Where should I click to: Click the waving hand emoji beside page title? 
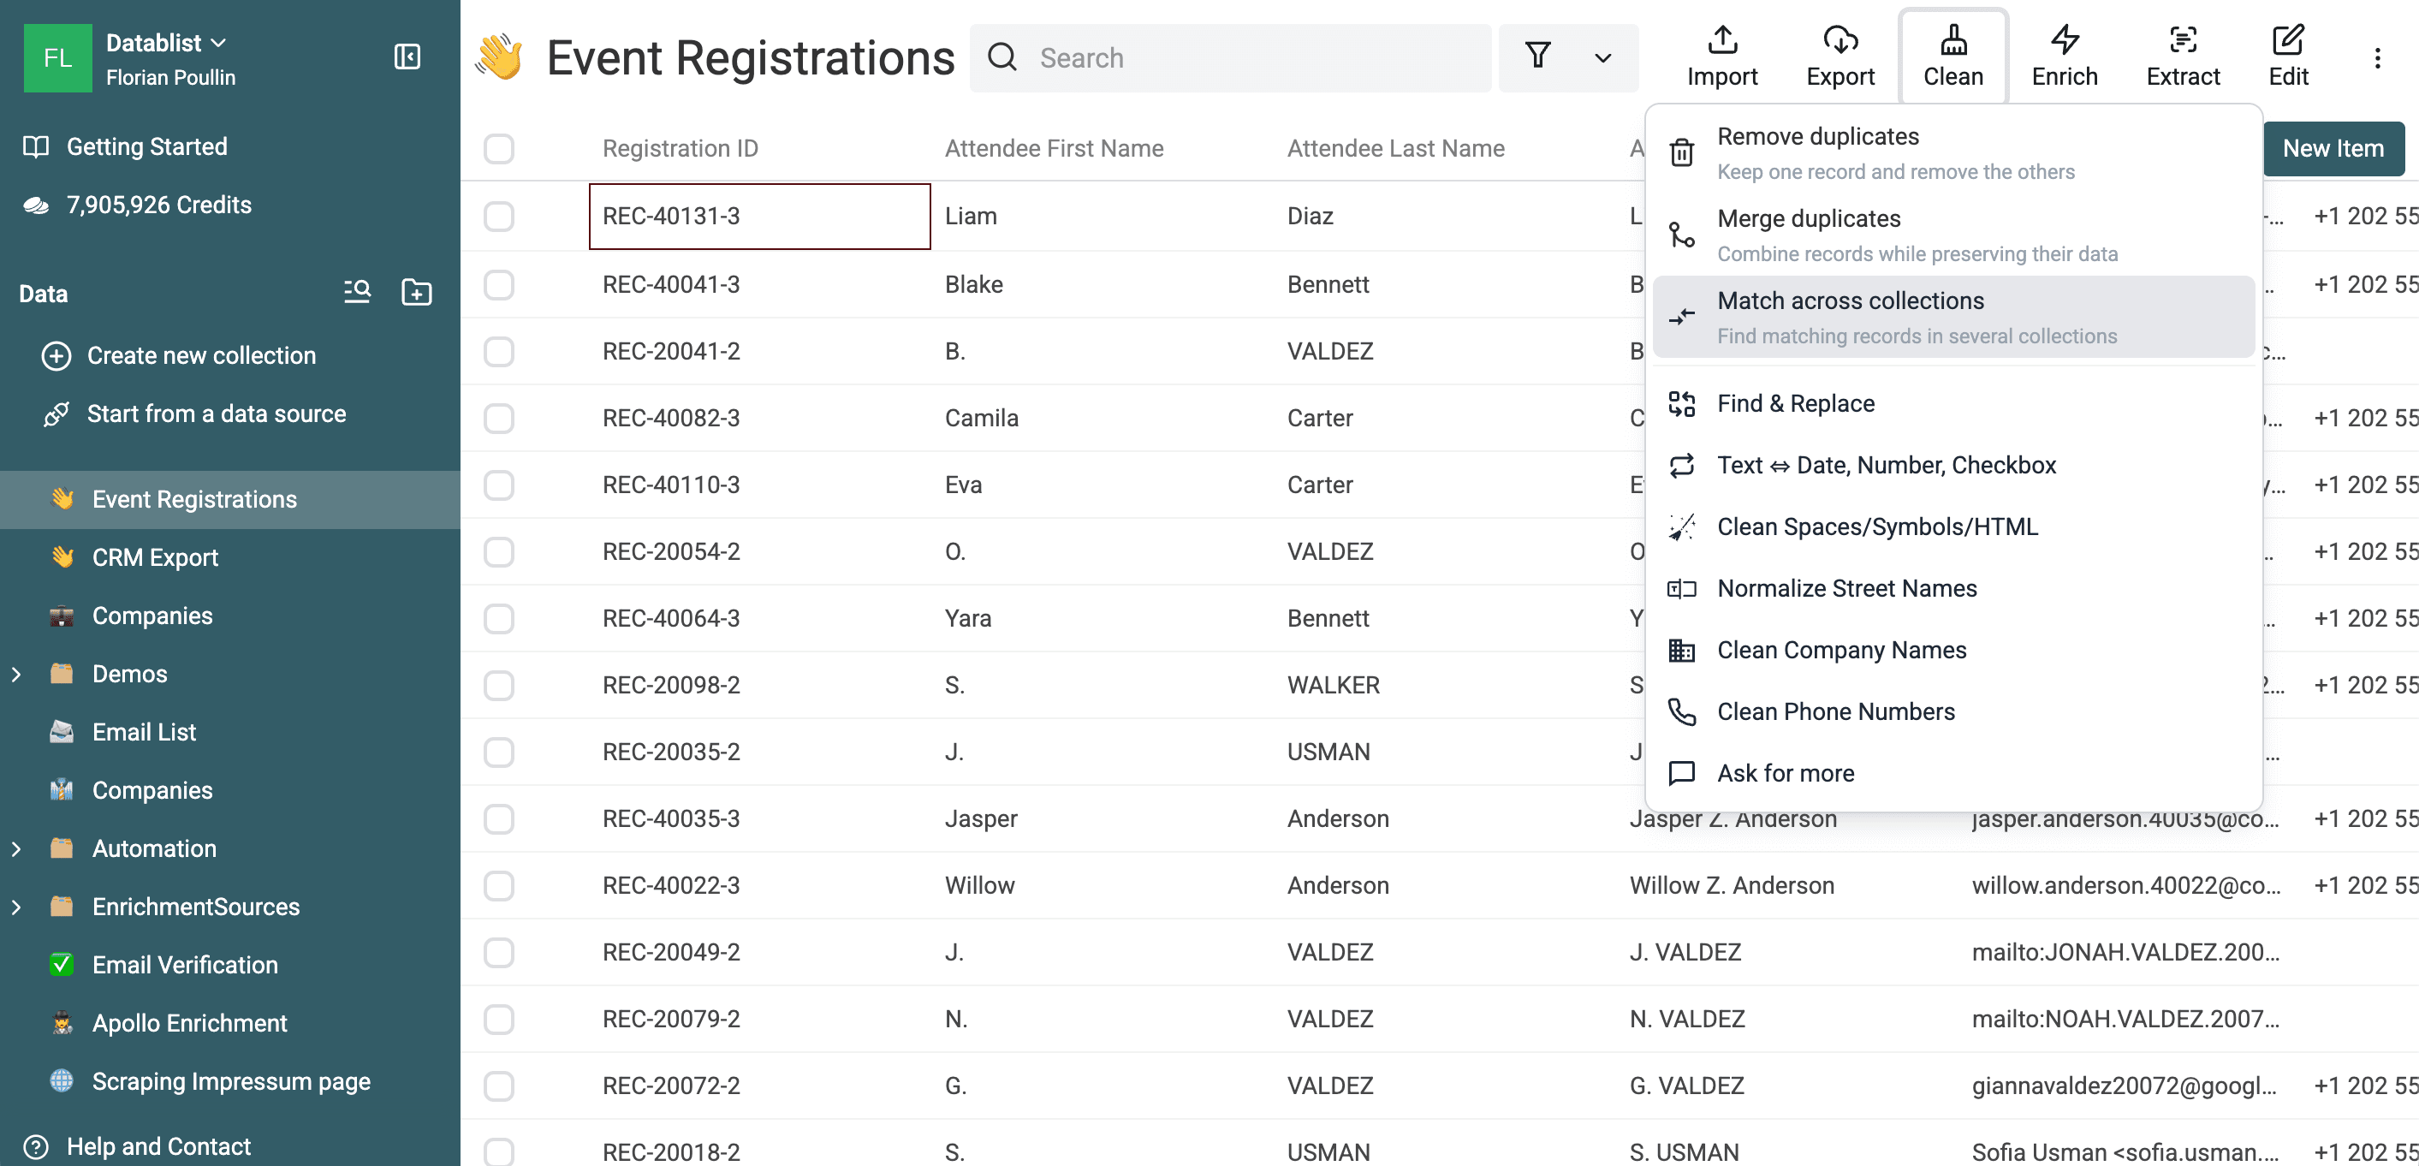(x=500, y=57)
